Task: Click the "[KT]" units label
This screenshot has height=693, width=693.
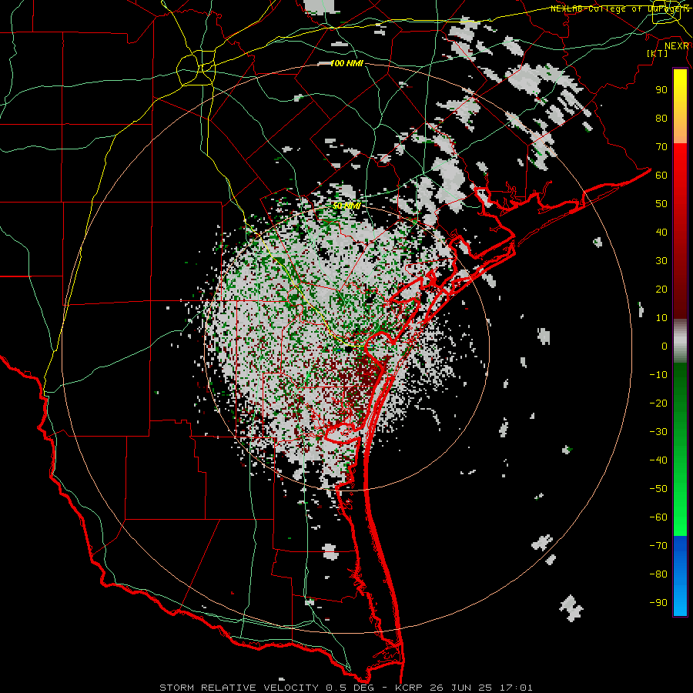Action: tap(658, 53)
